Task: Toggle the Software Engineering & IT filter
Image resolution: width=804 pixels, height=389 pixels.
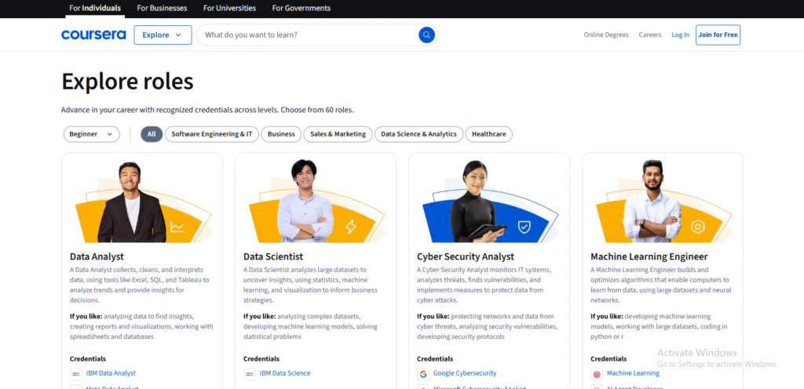Action: click(211, 134)
